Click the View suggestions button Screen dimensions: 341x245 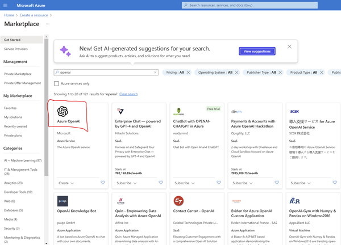point(257,51)
